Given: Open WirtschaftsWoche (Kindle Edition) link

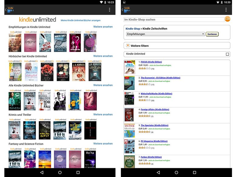Looking at the screenshot, I should [156, 94].
